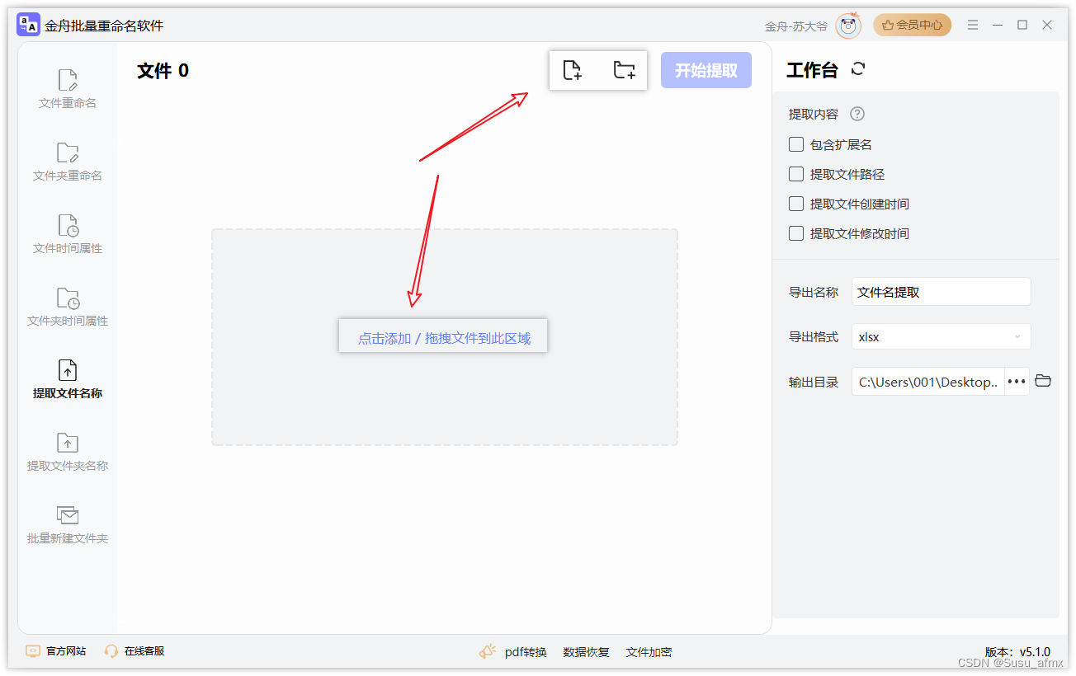This screenshot has width=1076, height=676.
Task: Open 文件夹时间属性 from the sidebar
Action: click(68, 307)
